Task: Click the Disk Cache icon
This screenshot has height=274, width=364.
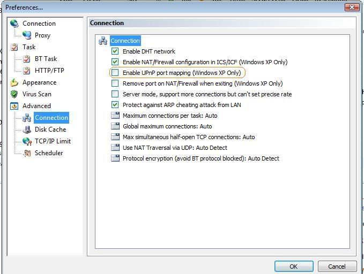Action: click(x=27, y=130)
